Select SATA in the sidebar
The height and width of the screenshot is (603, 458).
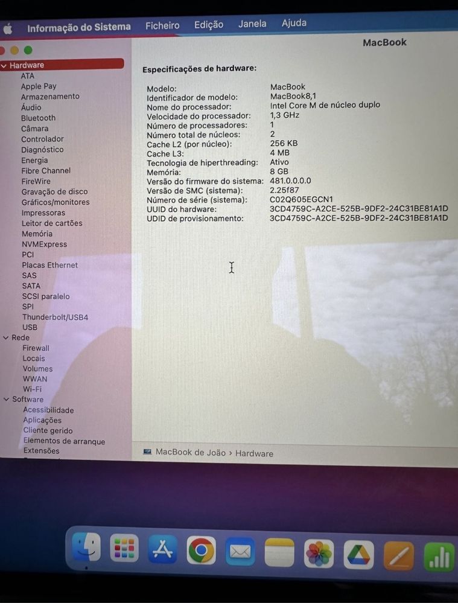[31, 286]
